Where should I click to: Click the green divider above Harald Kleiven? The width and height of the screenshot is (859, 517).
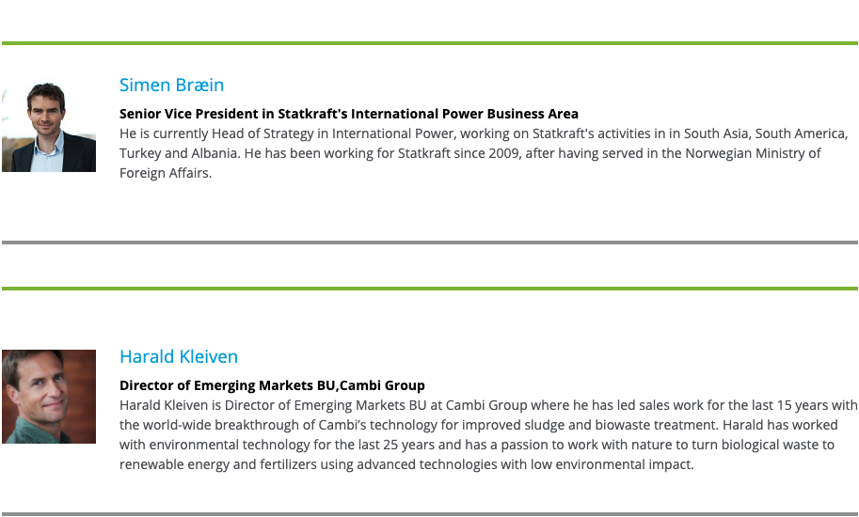(429, 289)
